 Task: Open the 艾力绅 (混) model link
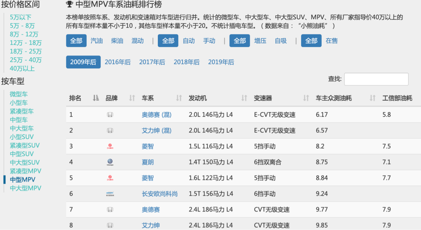pos(157,131)
